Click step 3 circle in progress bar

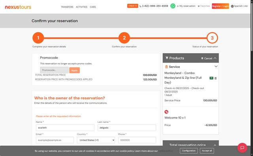coord(212,38)
